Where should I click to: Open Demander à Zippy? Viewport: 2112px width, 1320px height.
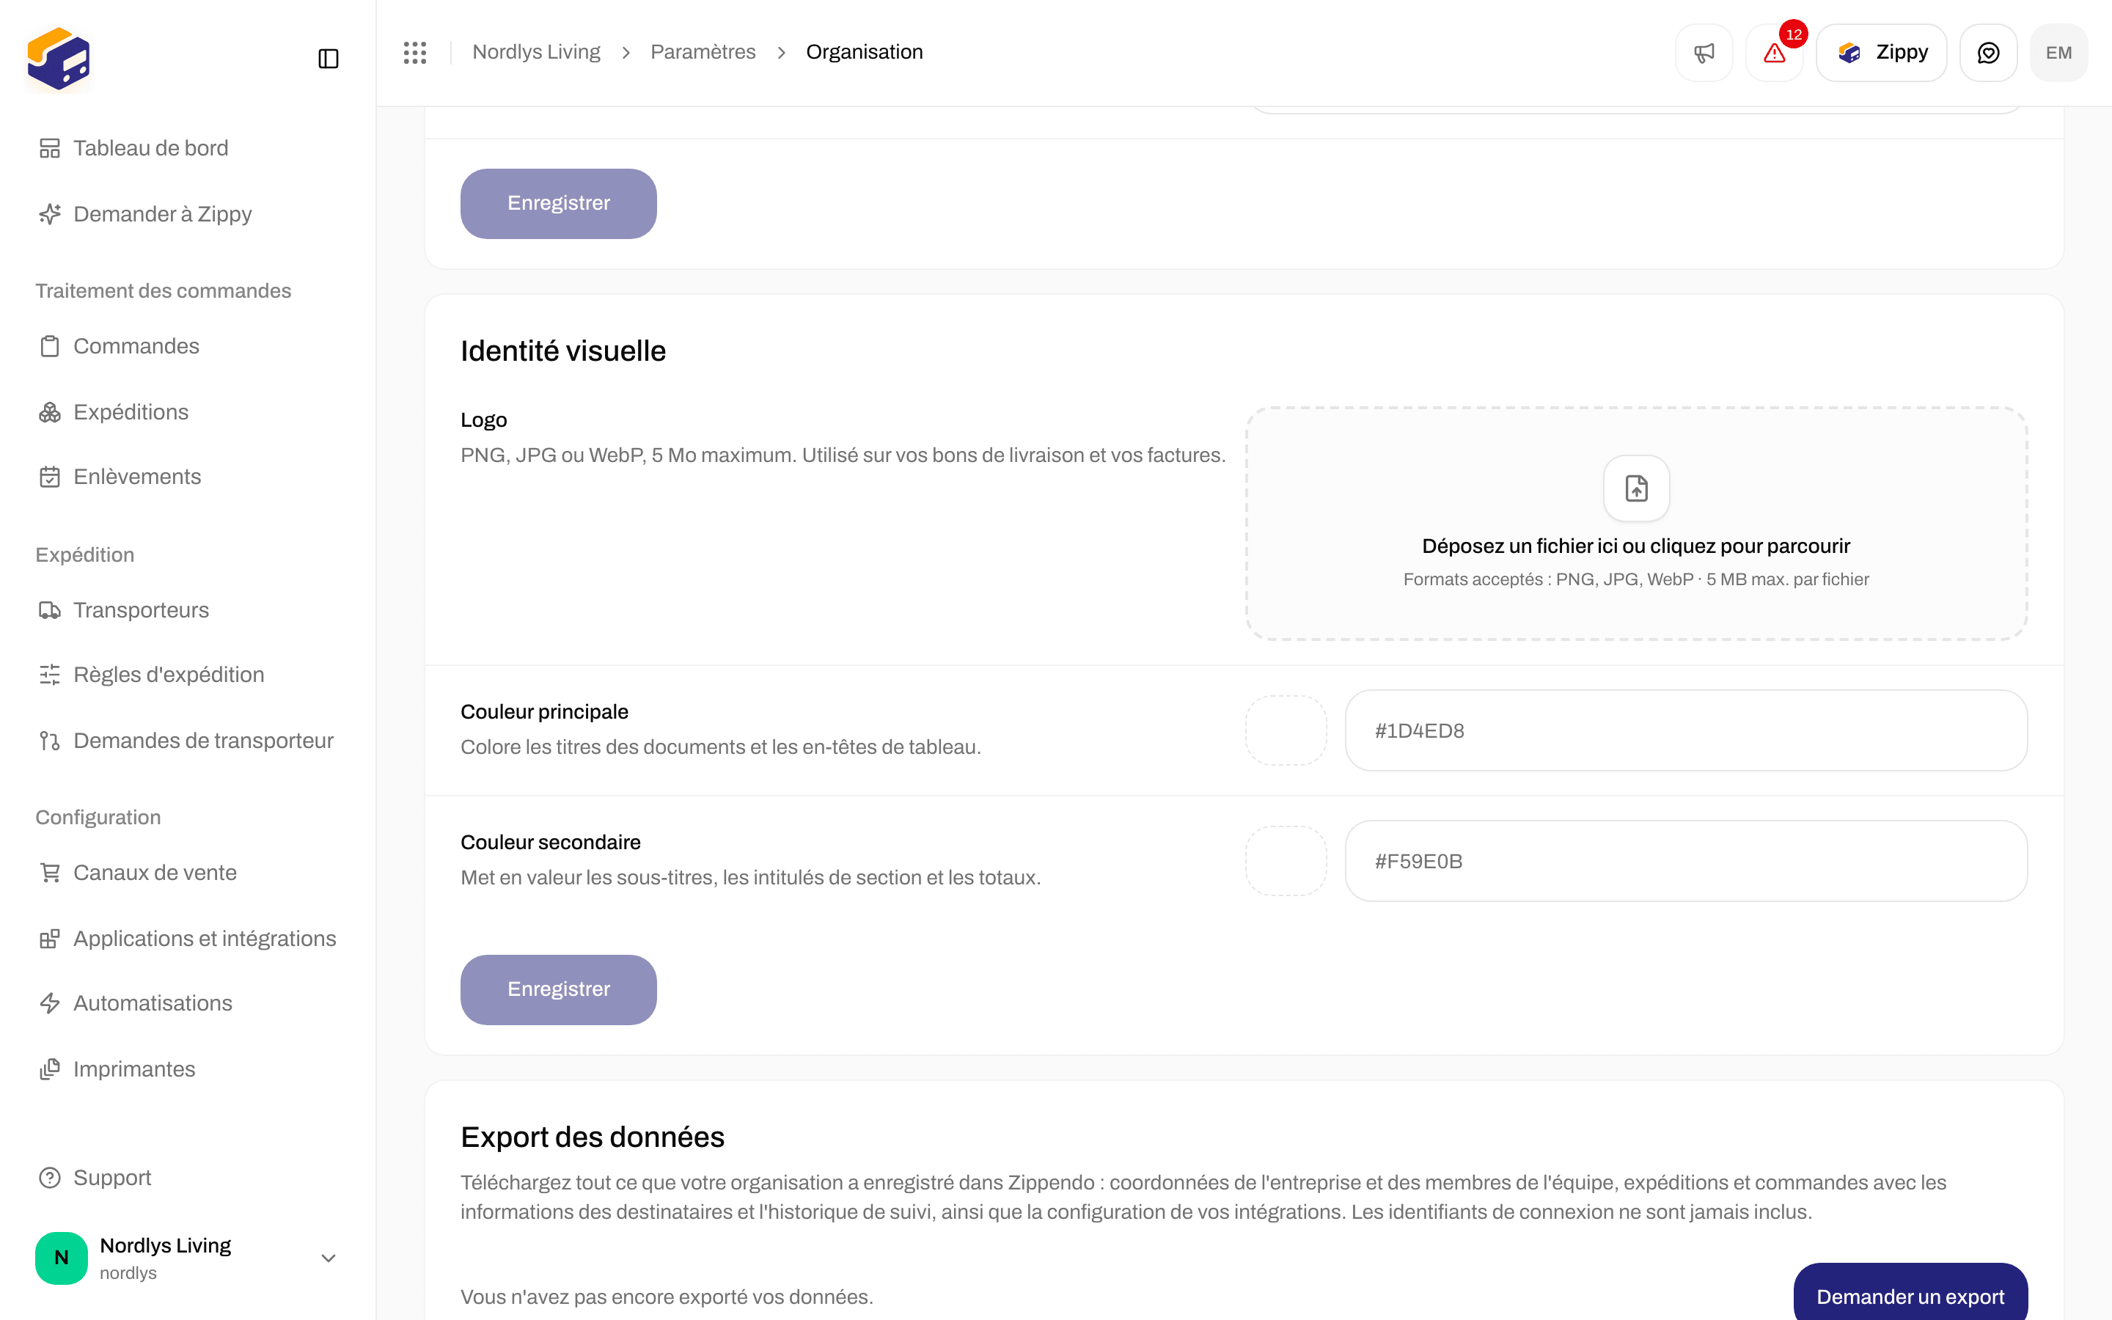tap(145, 214)
